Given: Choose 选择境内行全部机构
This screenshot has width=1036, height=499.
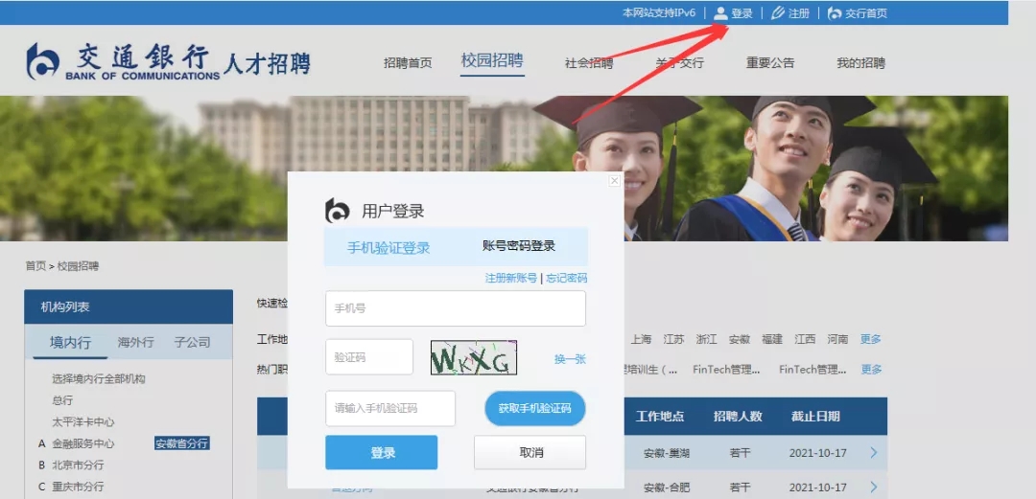Looking at the screenshot, I should pyautogui.click(x=99, y=379).
